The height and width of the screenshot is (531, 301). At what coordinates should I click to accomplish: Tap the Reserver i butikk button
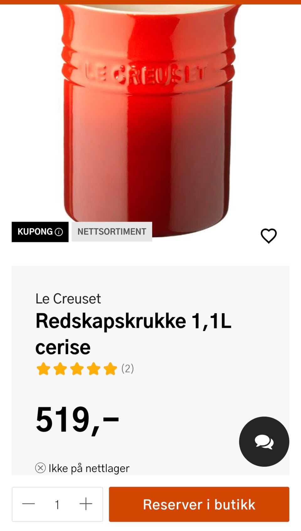199,504
